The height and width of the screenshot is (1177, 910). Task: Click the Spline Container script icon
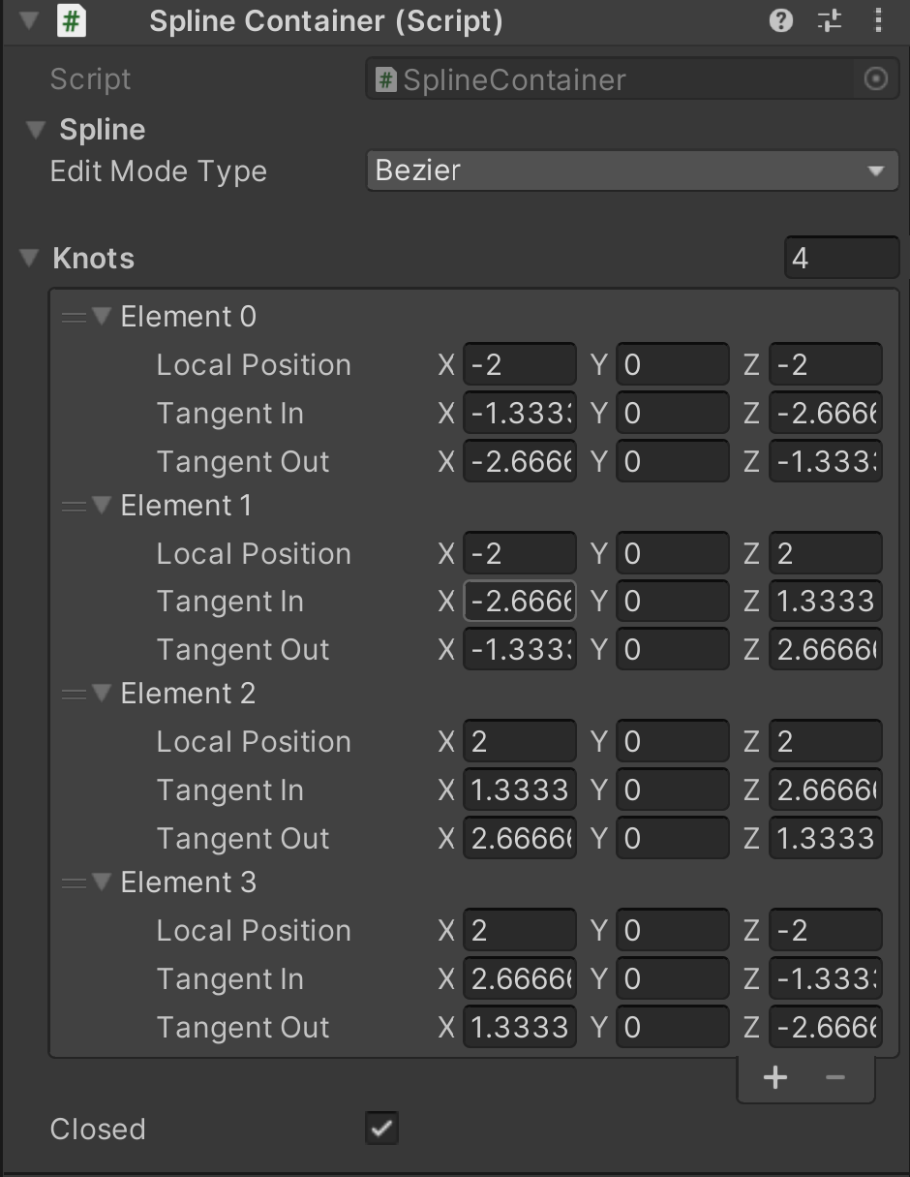coord(72,21)
